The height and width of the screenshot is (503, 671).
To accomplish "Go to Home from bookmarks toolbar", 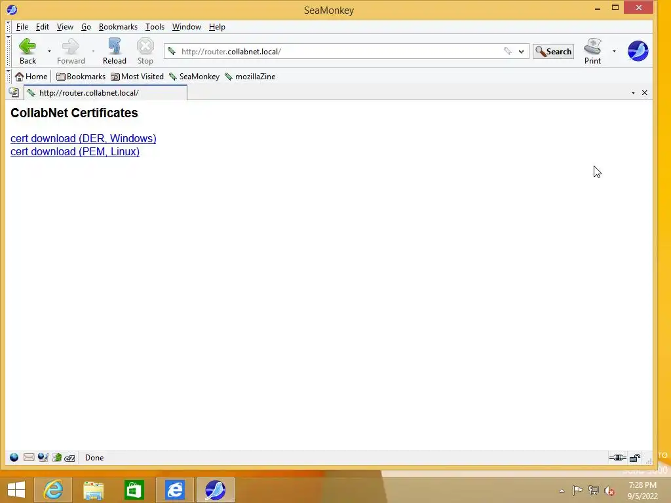I will 31,77.
